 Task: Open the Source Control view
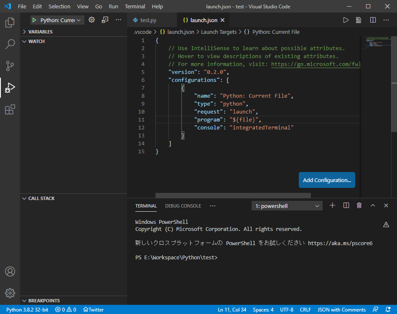pos(10,66)
